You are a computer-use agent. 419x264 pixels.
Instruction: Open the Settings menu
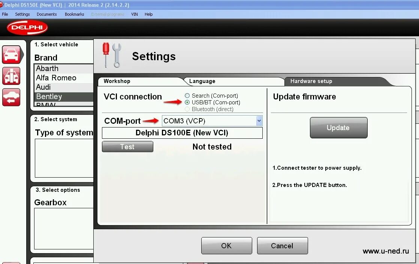coord(22,14)
